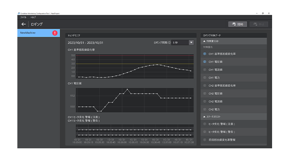Click the CH1 電圧値 row label
Screen dimensions: 289x160
pos(216,62)
